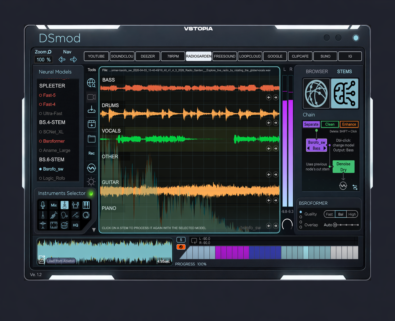The width and height of the screenshot is (395, 321).
Task: Expand the Instruments Selector triangle arrow
Action: tap(94, 230)
